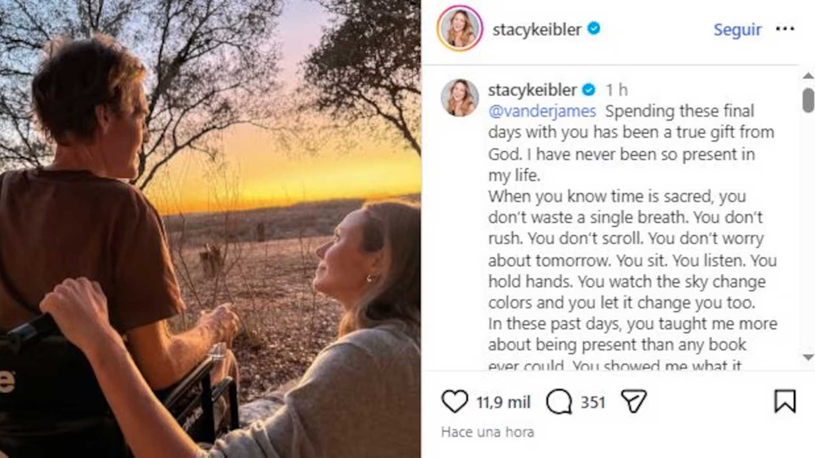The width and height of the screenshot is (815, 458).
Task: Open stacykeibler story from header avatar
Action: coord(460,28)
